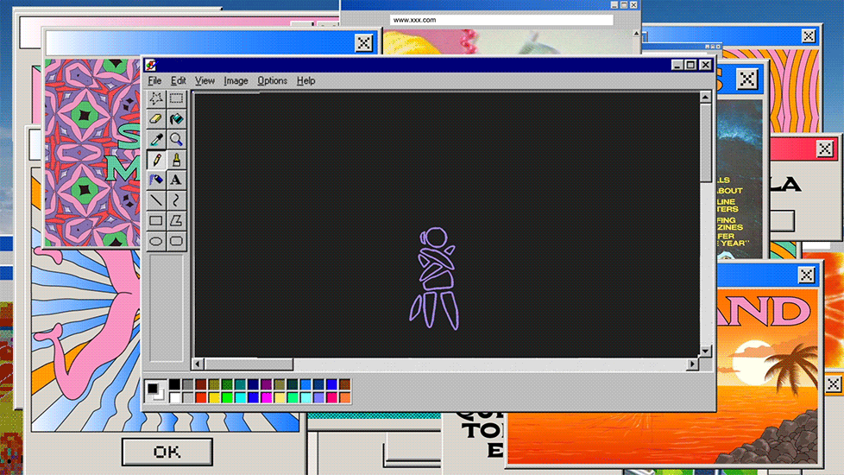Click the purple hugging figure drawing

[x=435, y=278]
